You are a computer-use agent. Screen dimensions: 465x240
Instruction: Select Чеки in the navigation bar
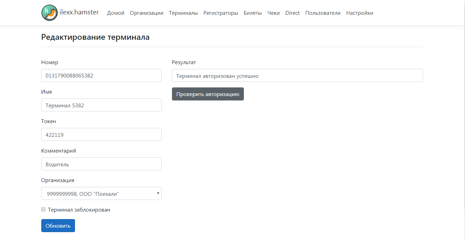point(273,13)
